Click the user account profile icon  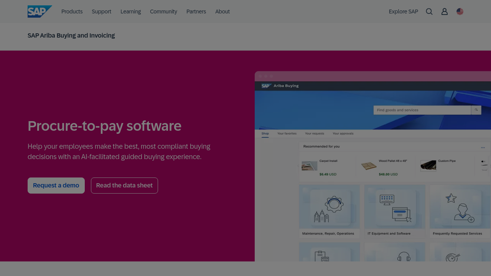(x=445, y=11)
